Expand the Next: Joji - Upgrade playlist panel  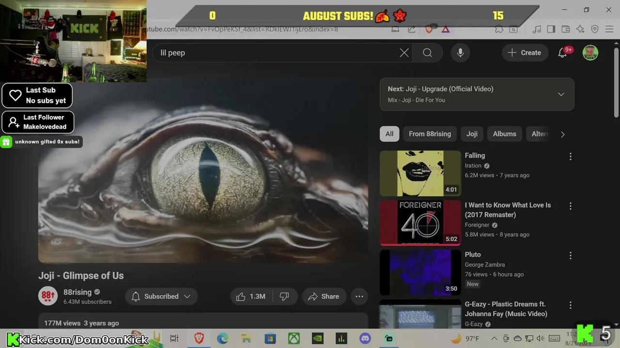(x=561, y=94)
